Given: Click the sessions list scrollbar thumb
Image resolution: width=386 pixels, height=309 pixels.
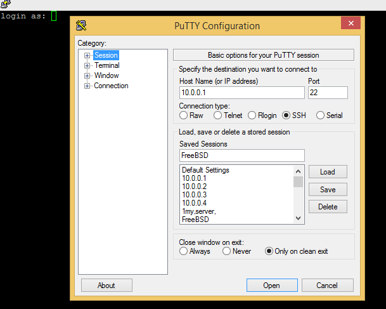Looking at the screenshot, I should click(x=298, y=182).
